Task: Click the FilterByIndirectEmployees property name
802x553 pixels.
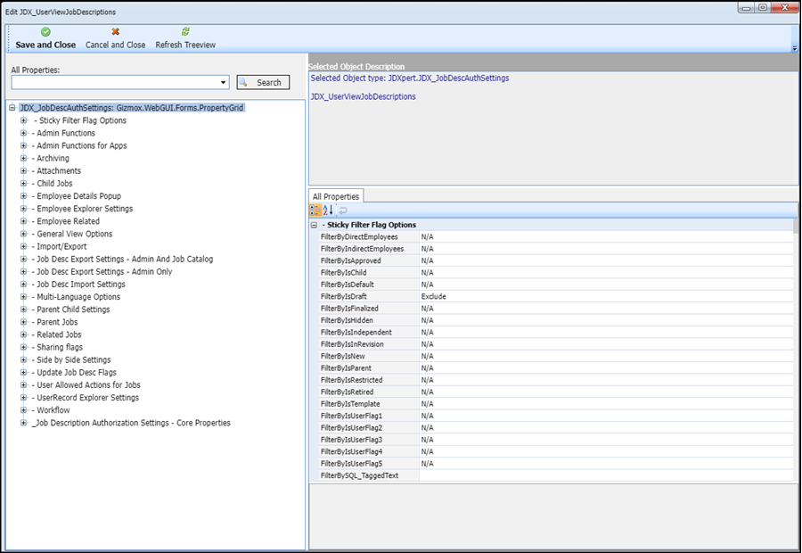Action: (362, 249)
